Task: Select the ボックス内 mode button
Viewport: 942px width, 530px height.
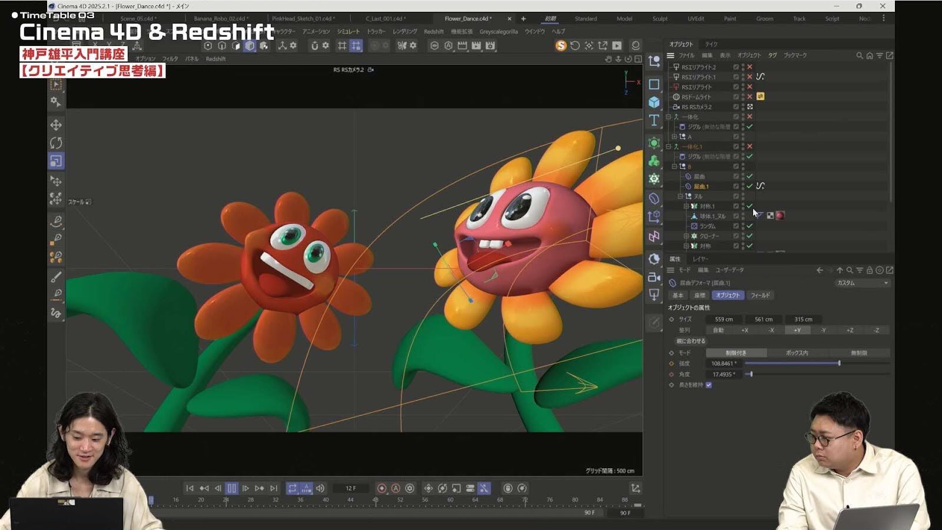Action: click(x=797, y=353)
